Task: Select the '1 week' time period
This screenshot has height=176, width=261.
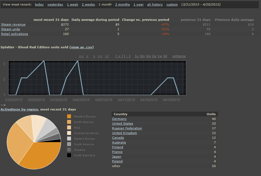Action: tap(72, 4)
